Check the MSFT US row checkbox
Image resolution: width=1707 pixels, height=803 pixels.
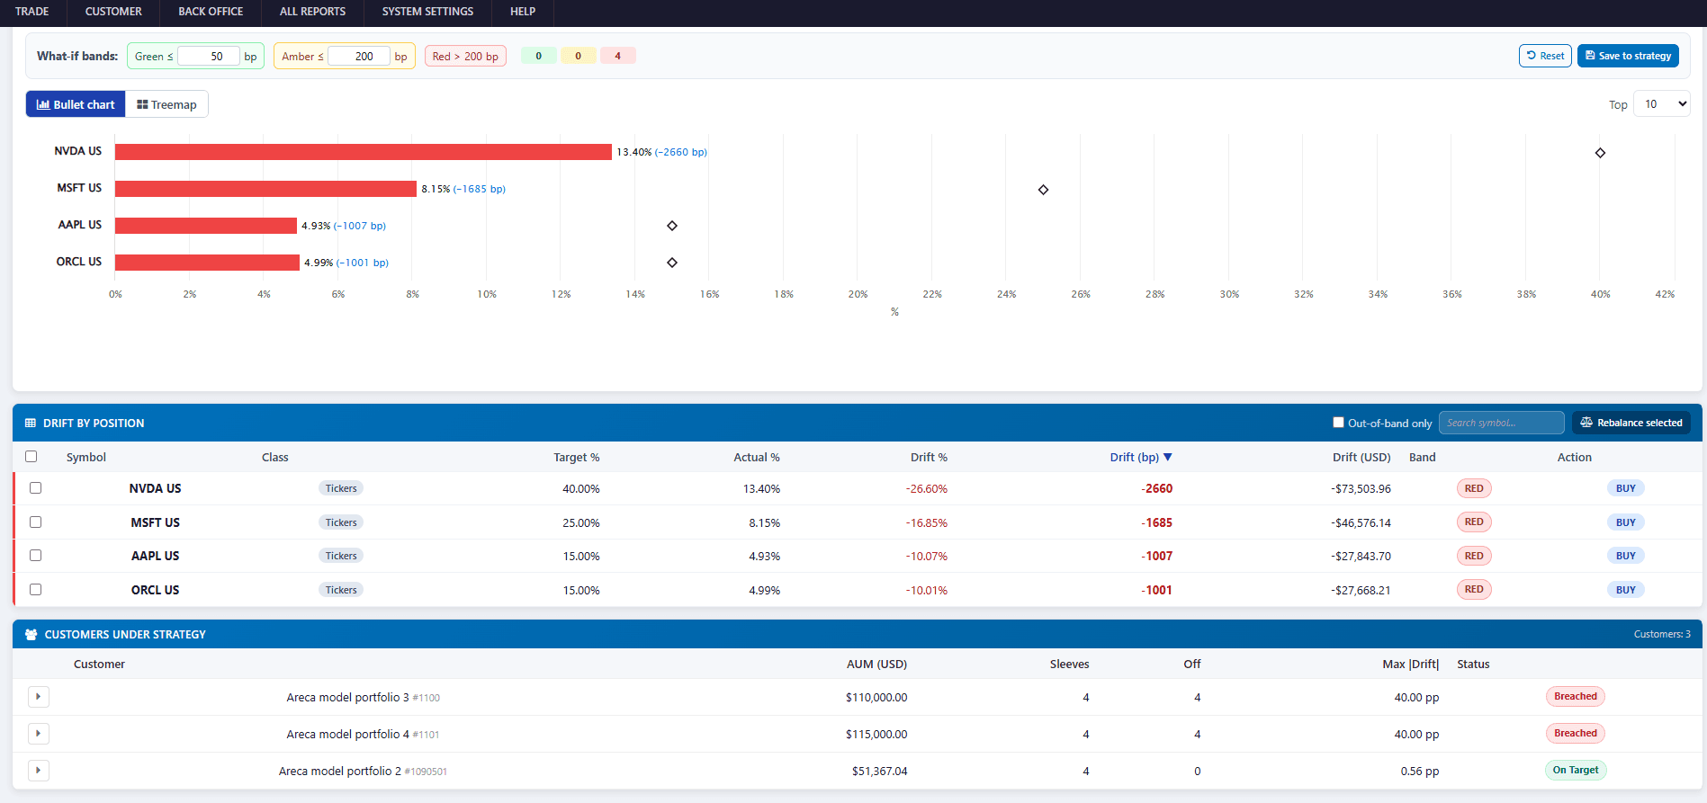click(x=36, y=522)
